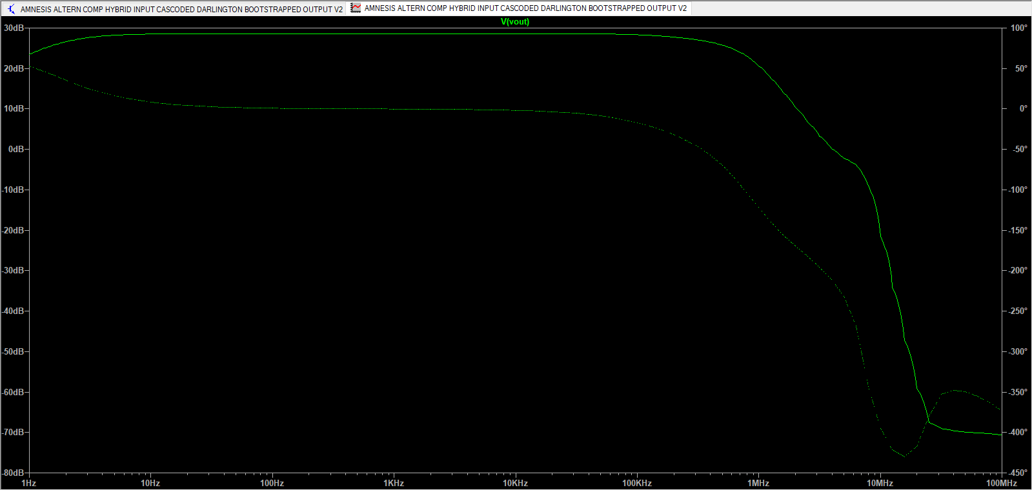Click the -150° phase axis label
The width and height of the screenshot is (1032, 490).
pyautogui.click(x=1018, y=230)
